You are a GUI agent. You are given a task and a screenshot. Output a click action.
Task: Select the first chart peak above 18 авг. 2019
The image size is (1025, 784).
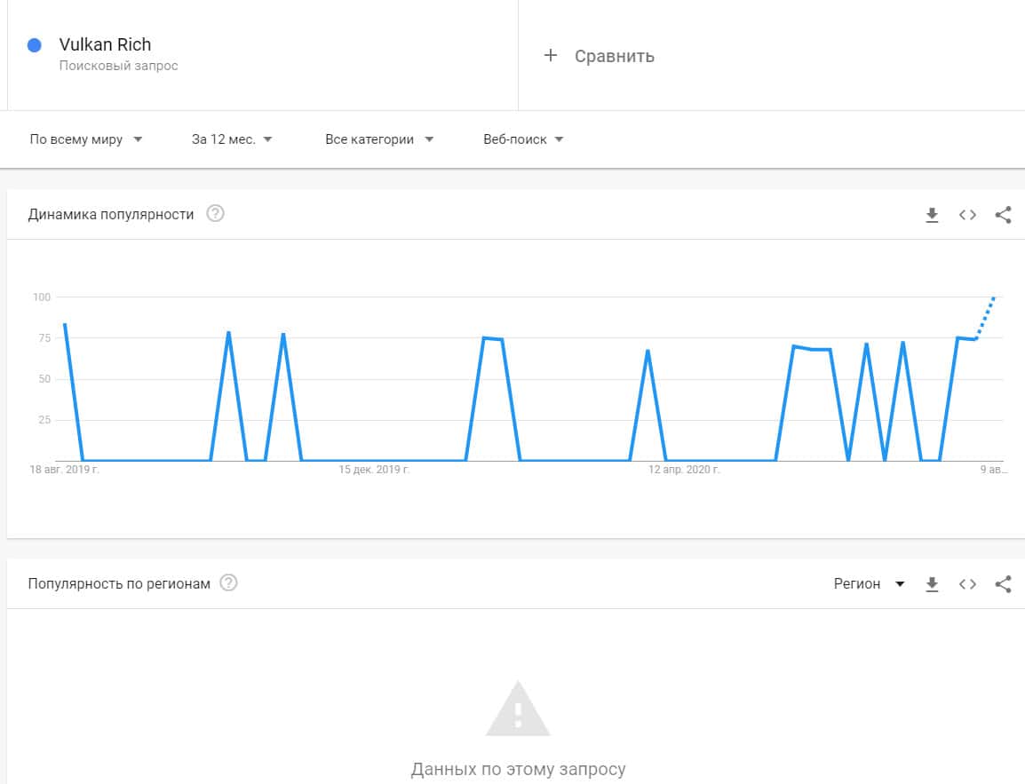(65, 325)
